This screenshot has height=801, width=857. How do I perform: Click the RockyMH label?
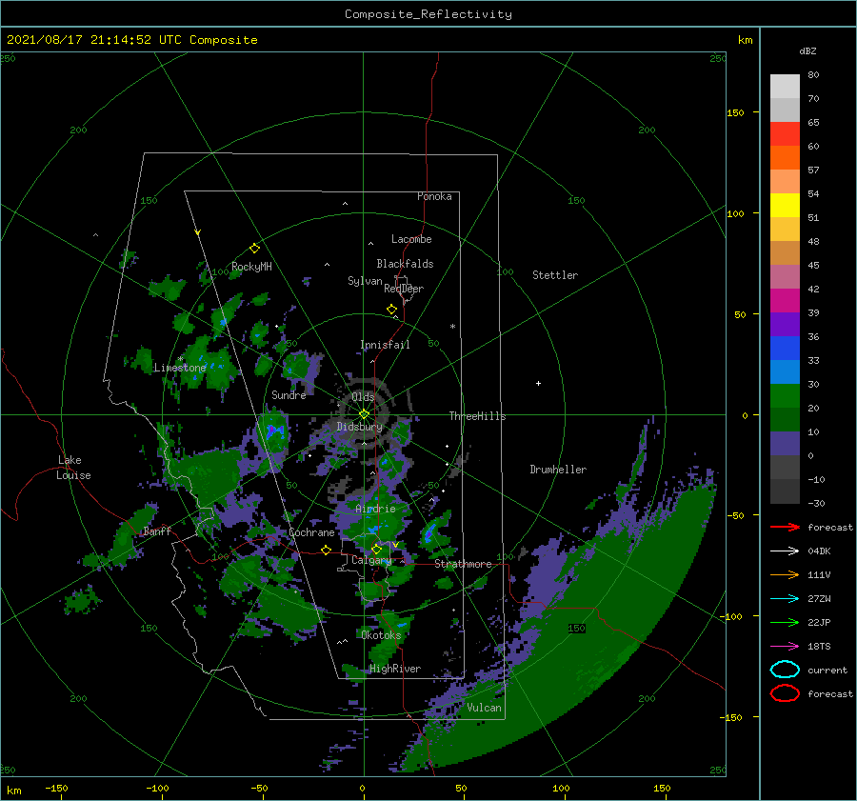(x=251, y=267)
